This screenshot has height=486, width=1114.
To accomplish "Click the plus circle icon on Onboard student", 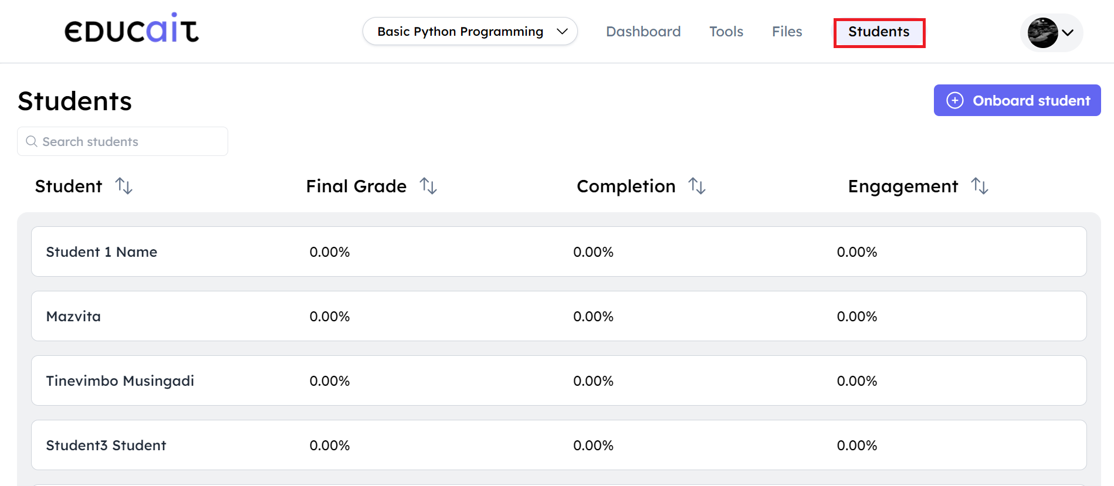I will tap(955, 100).
